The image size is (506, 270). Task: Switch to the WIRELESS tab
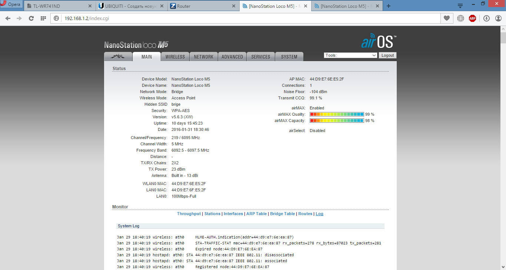coord(175,57)
